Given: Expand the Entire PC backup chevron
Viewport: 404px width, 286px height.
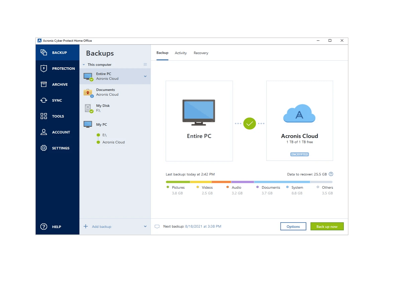Looking at the screenshot, I should coord(145,76).
